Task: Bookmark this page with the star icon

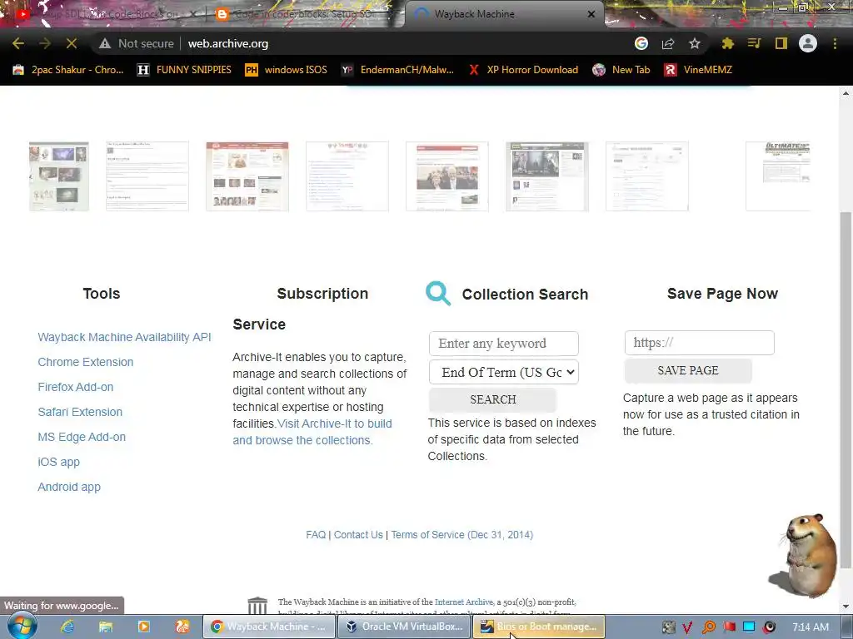Action: [695, 43]
